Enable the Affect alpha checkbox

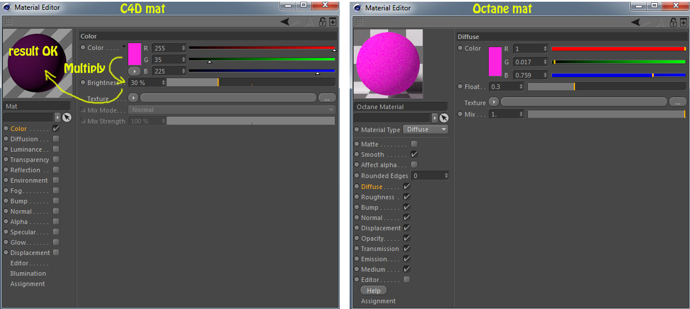(x=414, y=164)
